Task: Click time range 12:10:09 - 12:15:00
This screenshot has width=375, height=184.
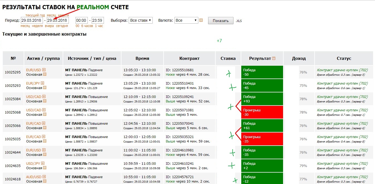Action: [140, 97]
